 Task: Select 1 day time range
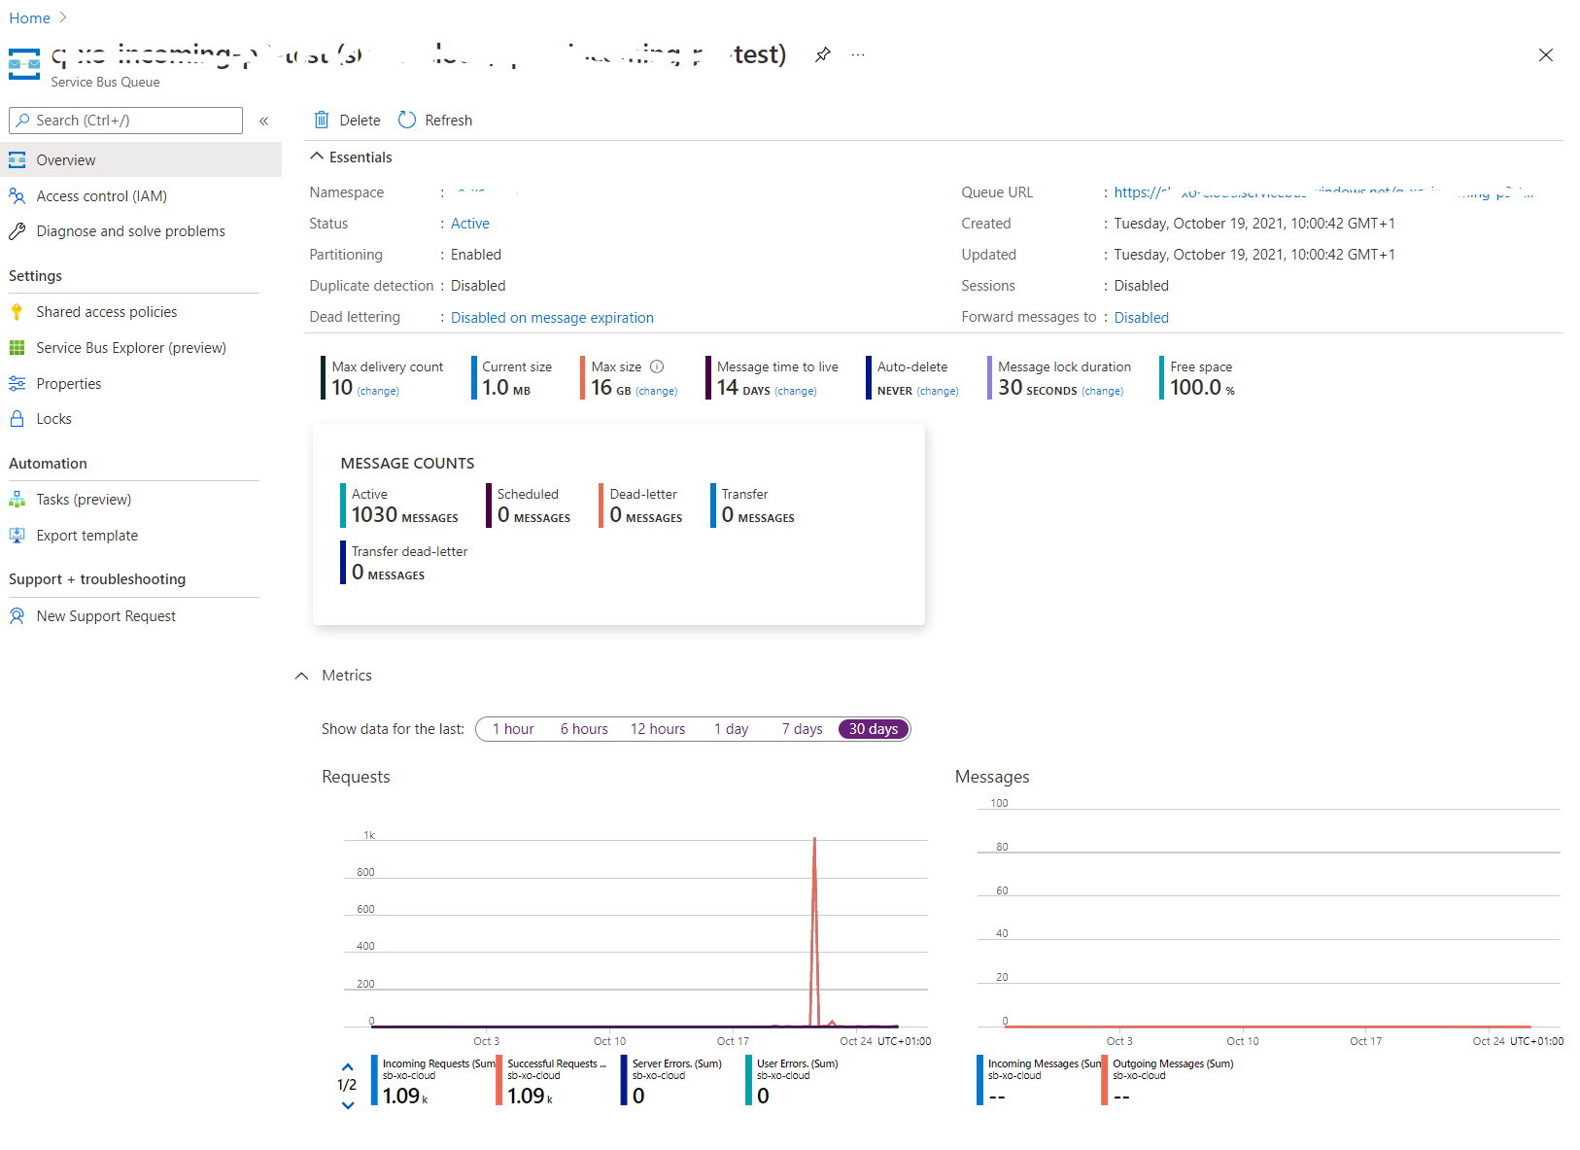[732, 729]
